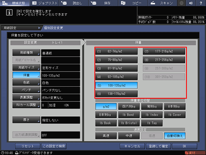Click the globe icon in top bar
206x155 pixels.
coord(181,3)
